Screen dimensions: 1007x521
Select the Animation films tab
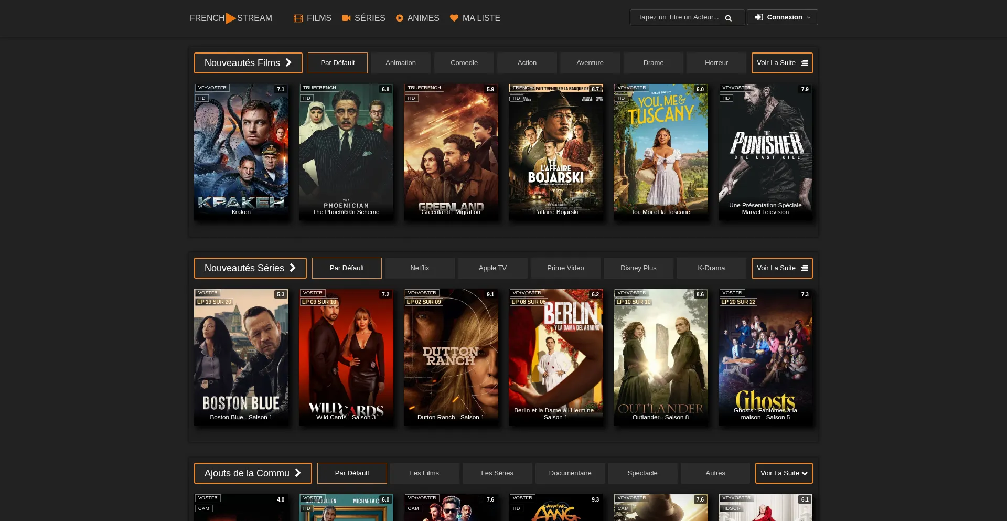(x=401, y=63)
